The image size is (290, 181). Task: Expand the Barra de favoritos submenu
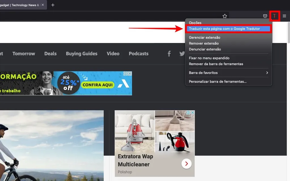pos(229,73)
